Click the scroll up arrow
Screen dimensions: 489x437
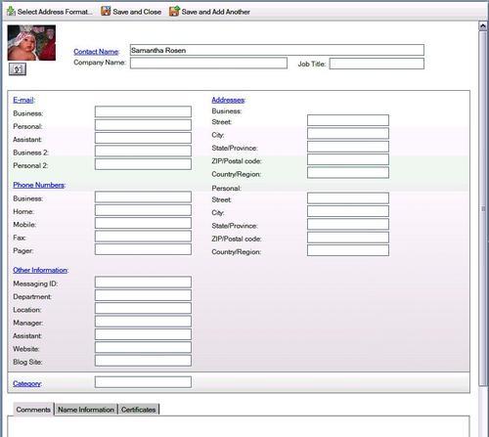(483, 26)
